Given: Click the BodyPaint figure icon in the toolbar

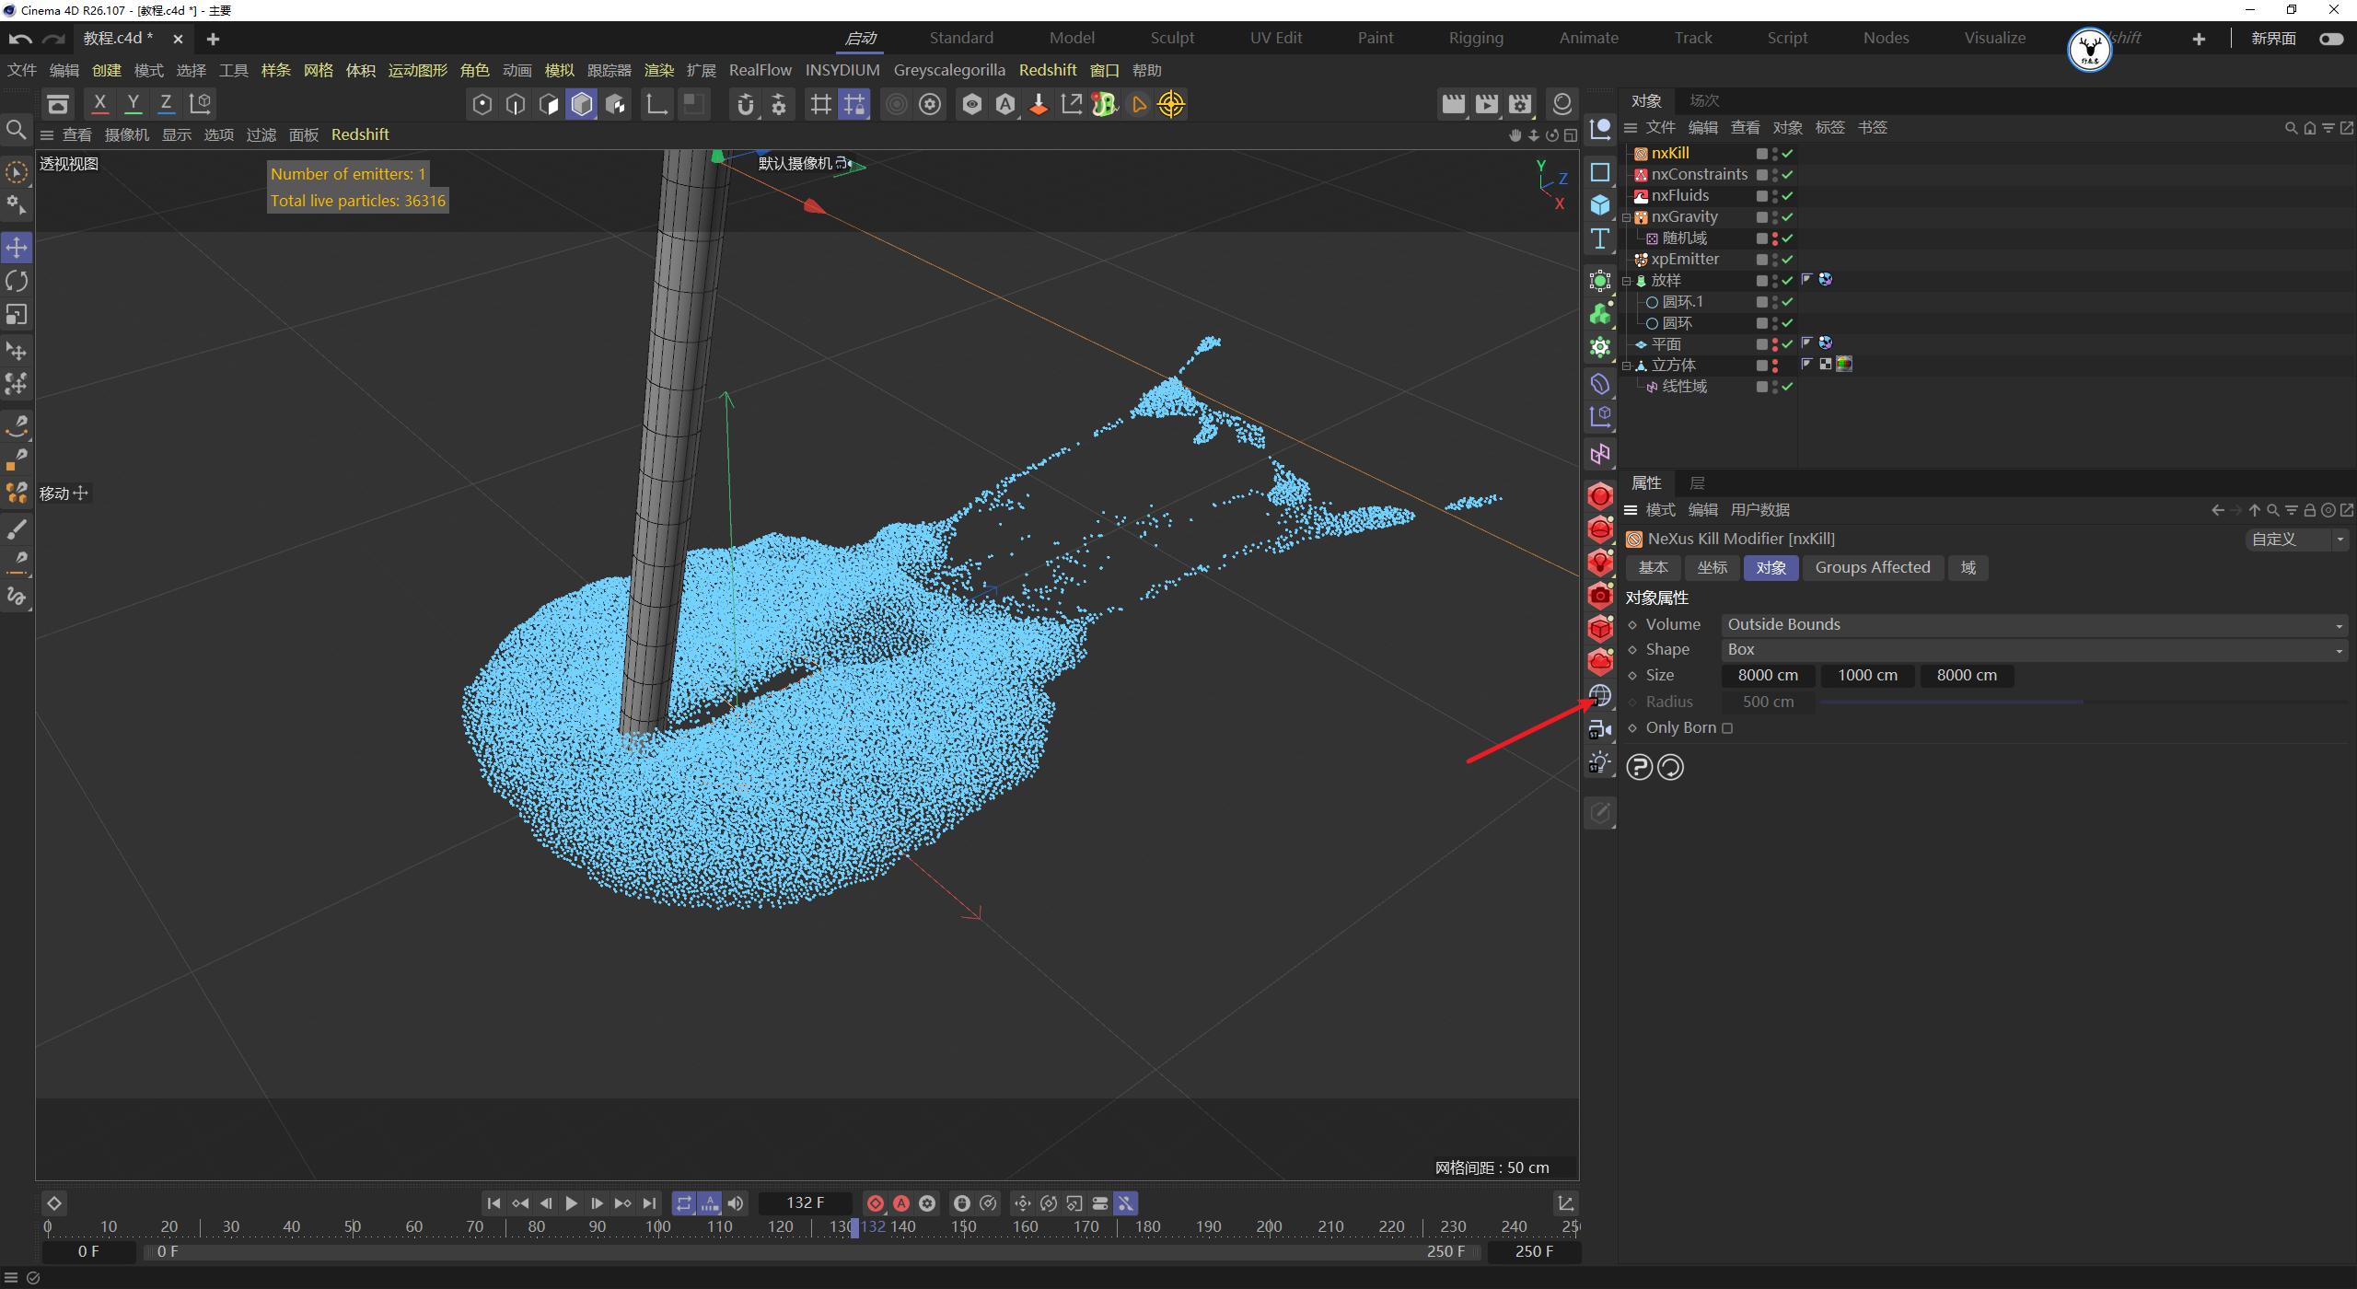Looking at the screenshot, I should click(x=1103, y=104).
